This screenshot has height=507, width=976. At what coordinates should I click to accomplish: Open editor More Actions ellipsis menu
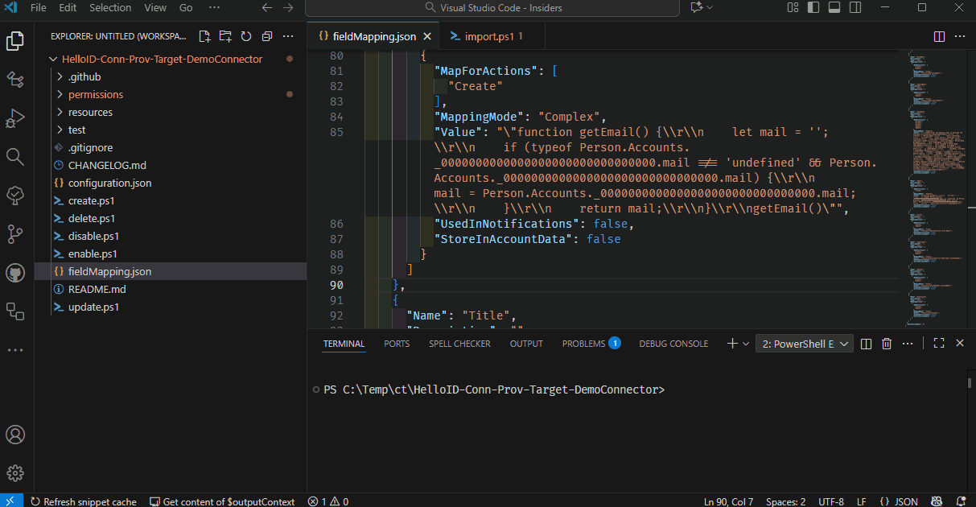pos(960,36)
